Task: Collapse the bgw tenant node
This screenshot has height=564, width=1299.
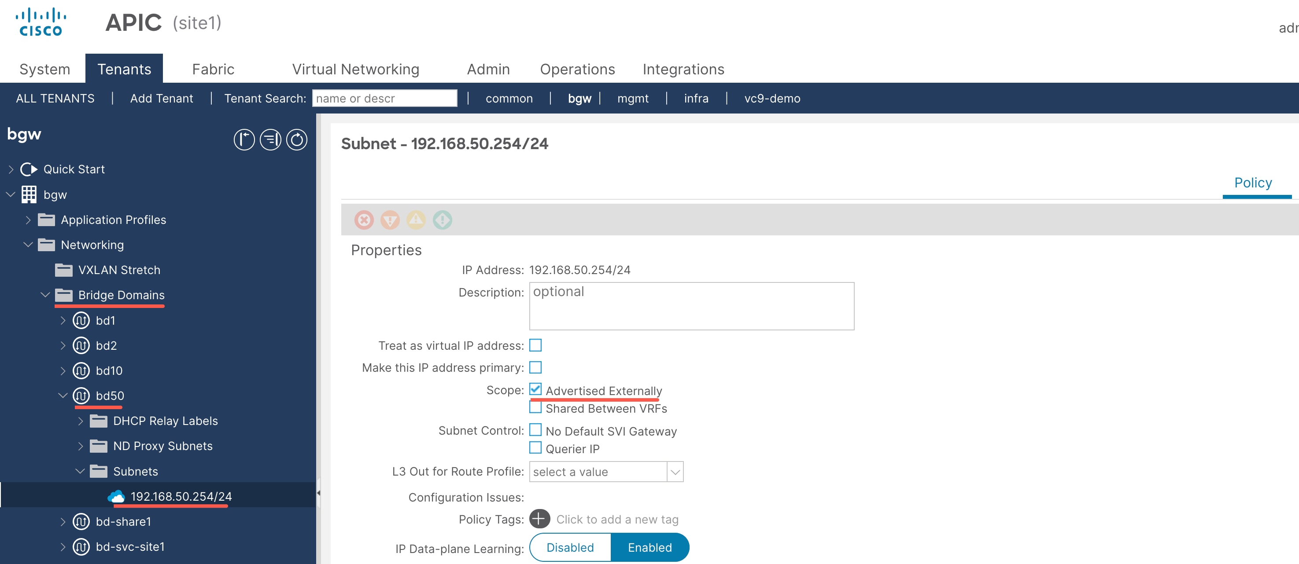Action: (11, 194)
